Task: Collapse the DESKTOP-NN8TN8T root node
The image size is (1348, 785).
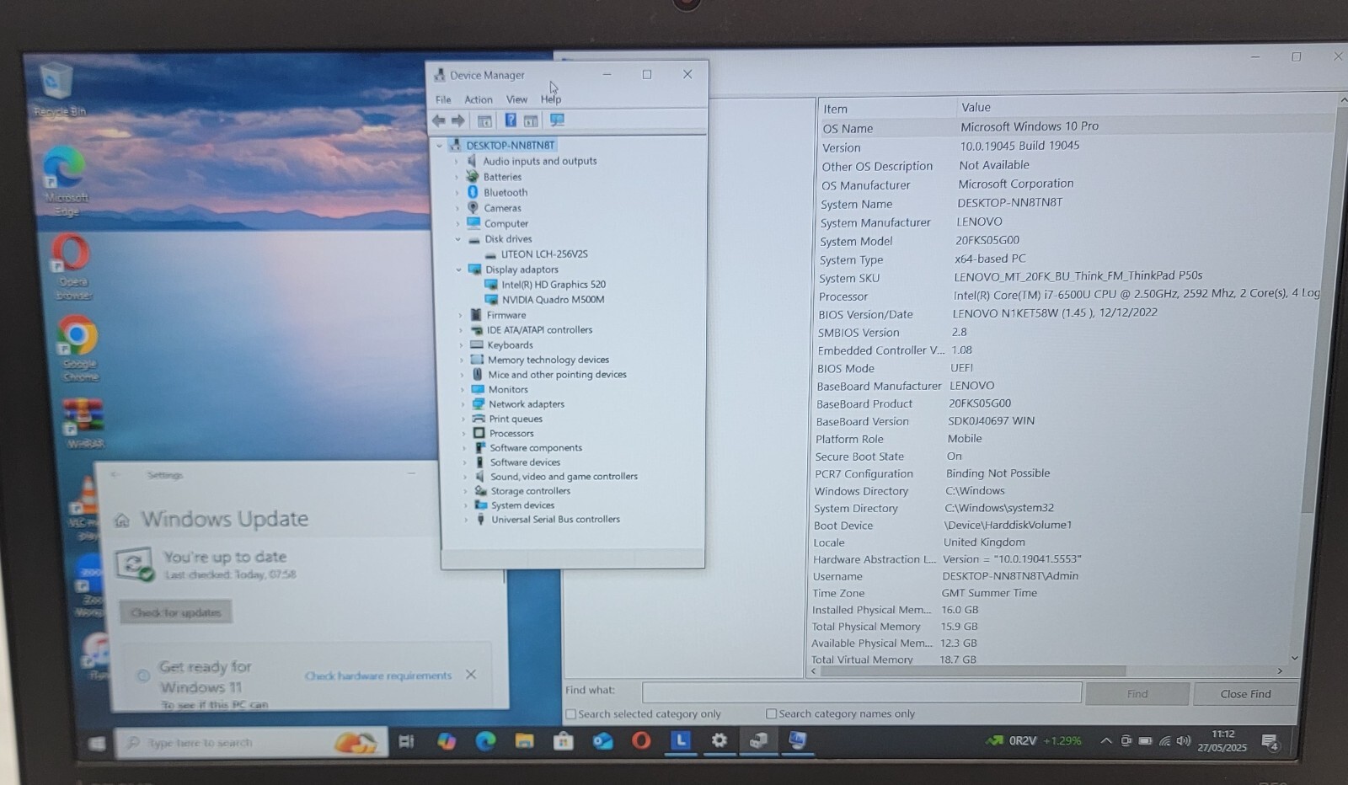Action: click(x=439, y=146)
